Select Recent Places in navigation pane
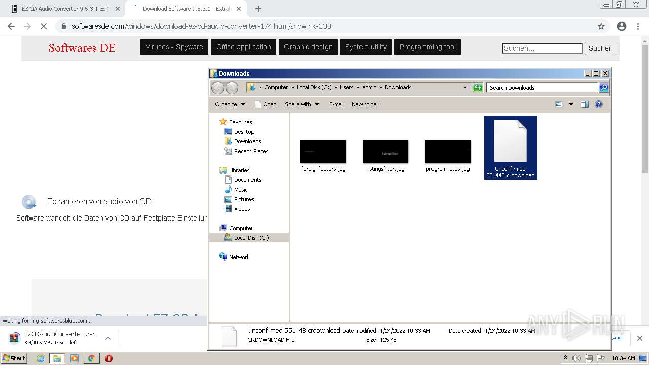Image resolution: width=649 pixels, height=365 pixels. click(x=251, y=151)
